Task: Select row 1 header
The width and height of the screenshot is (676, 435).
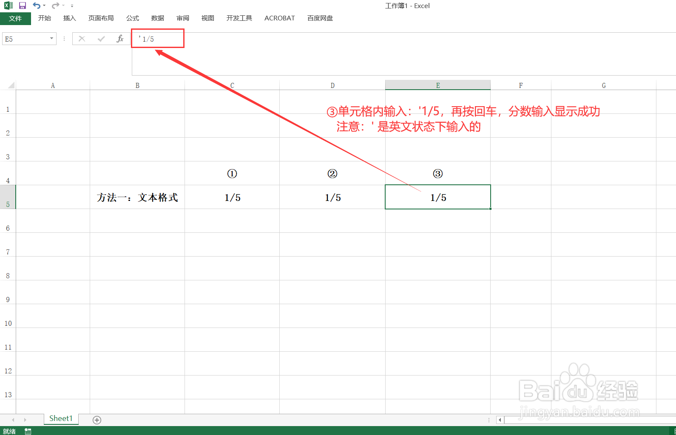Action: (x=8, y=102)
